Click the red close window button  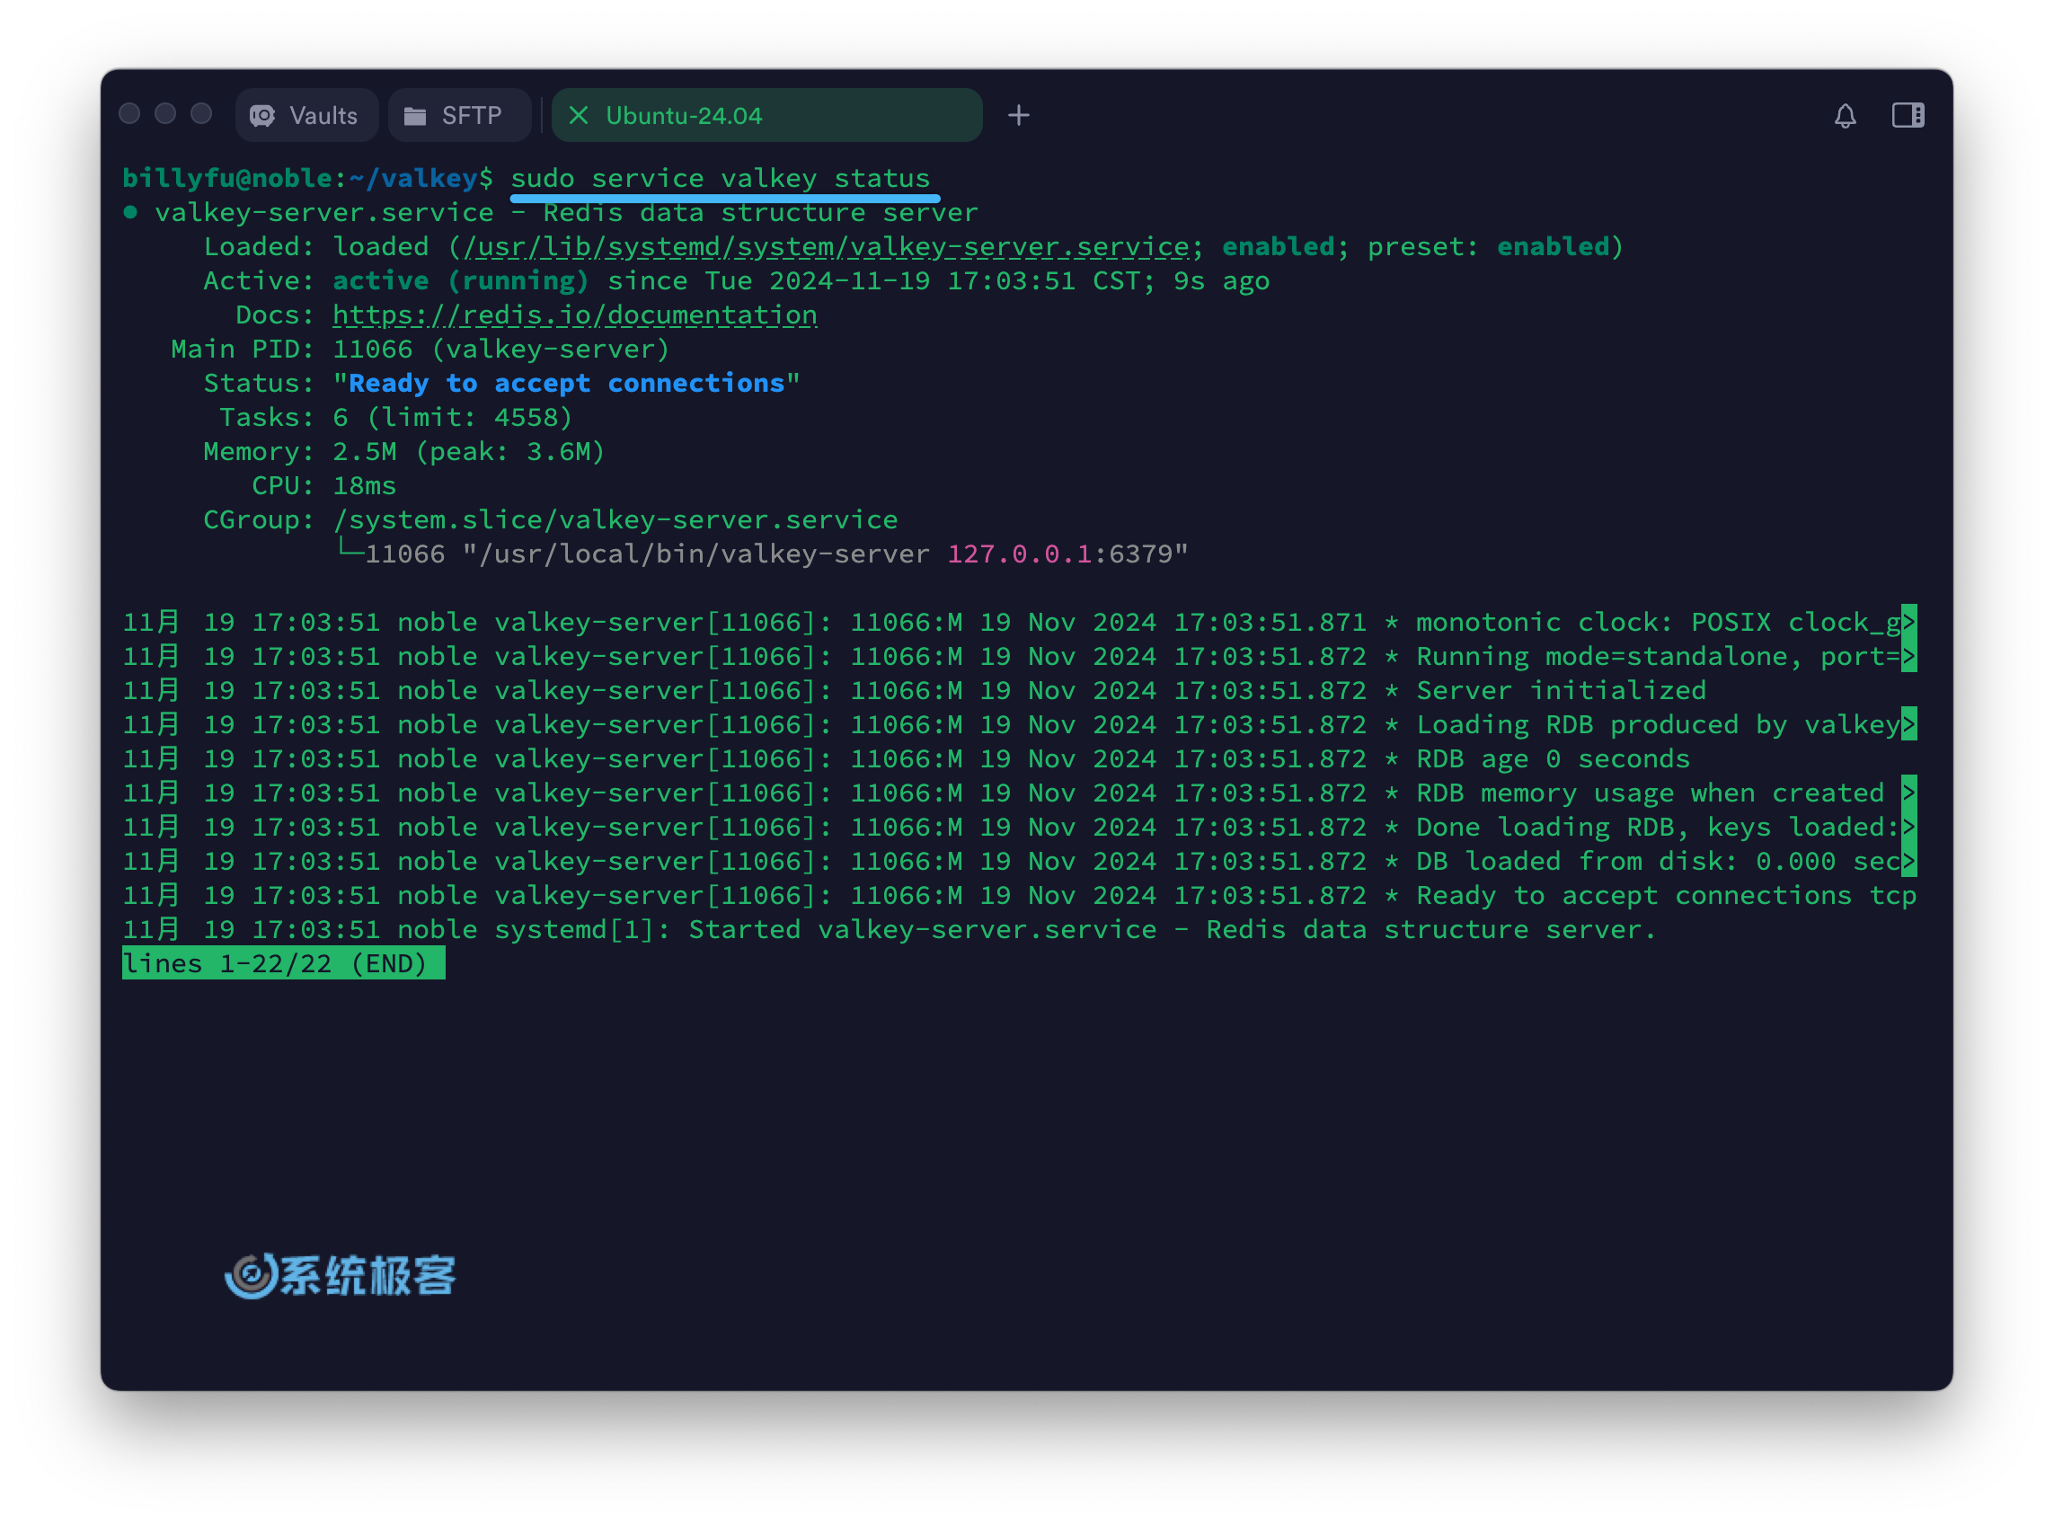tap(129, 113)
